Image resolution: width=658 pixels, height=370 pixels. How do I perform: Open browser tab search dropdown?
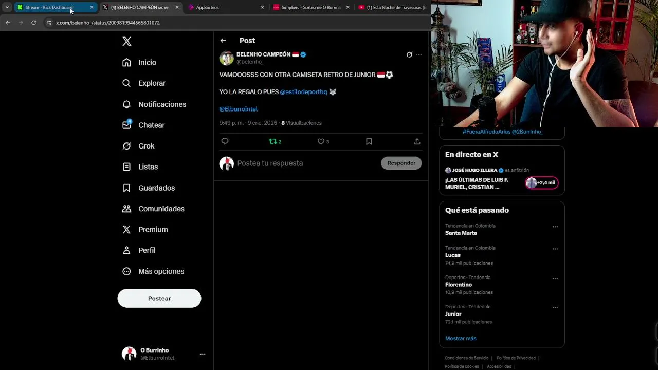point(7,7)
